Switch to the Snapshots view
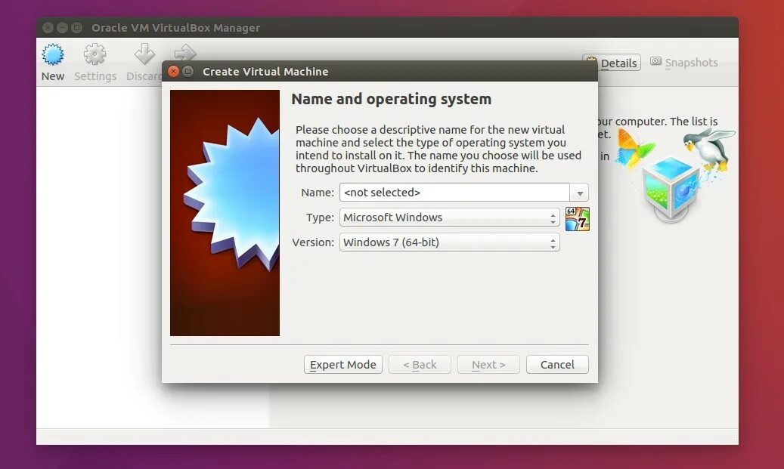The image size is (784, 469). click(x=684, y=63)
